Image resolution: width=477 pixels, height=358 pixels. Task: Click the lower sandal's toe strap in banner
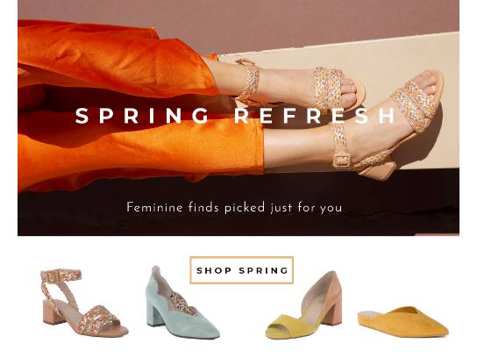tap(416, 105)
